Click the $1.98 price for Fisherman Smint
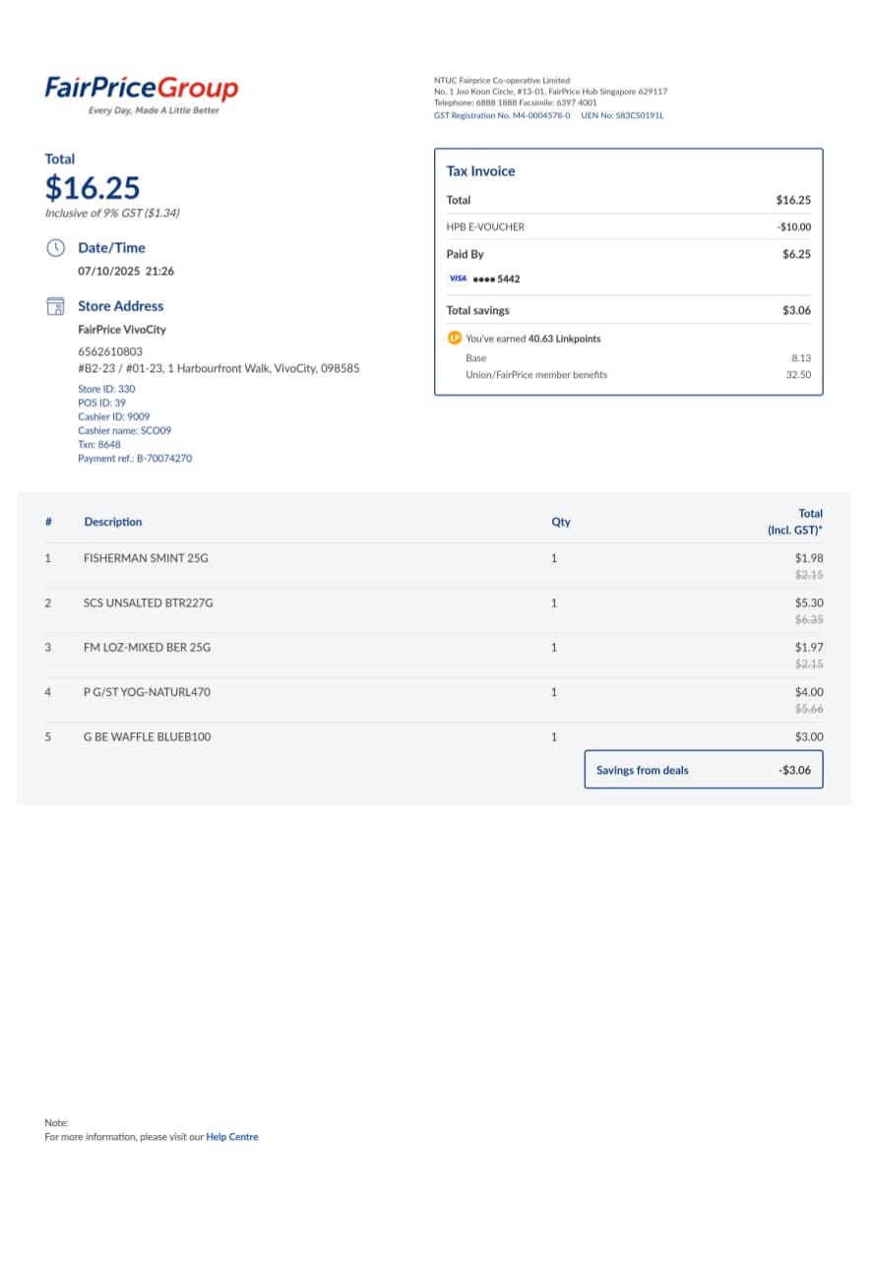The image size is (873, 1262). pyautogui.click(x=809, y=558)
